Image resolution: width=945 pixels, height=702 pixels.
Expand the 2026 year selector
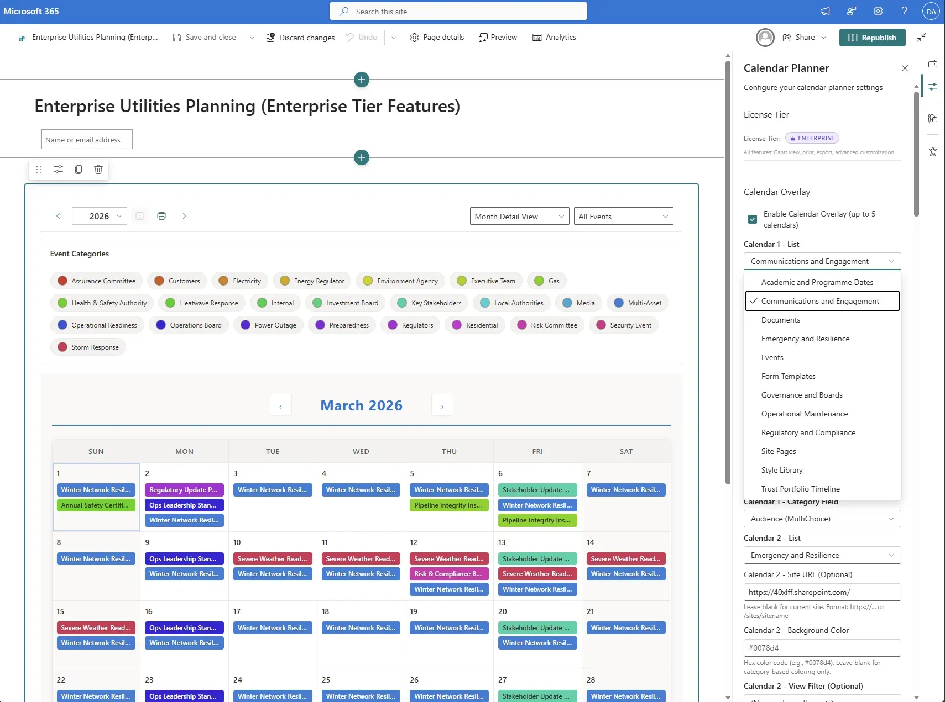coord(100,215)
